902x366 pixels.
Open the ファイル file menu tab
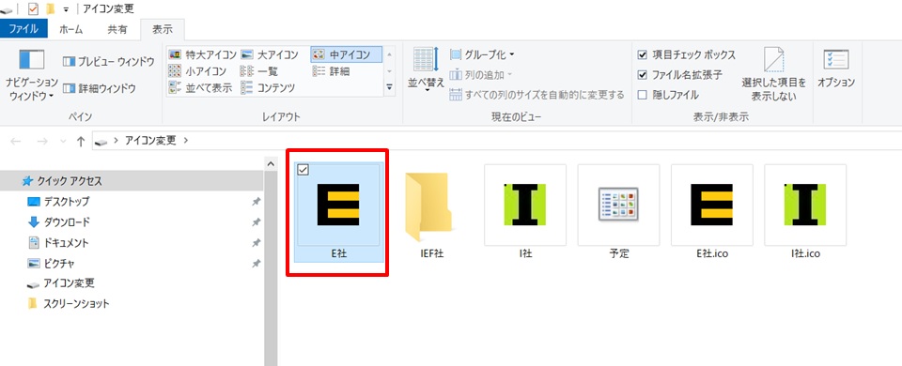click(x=23, y=29)
